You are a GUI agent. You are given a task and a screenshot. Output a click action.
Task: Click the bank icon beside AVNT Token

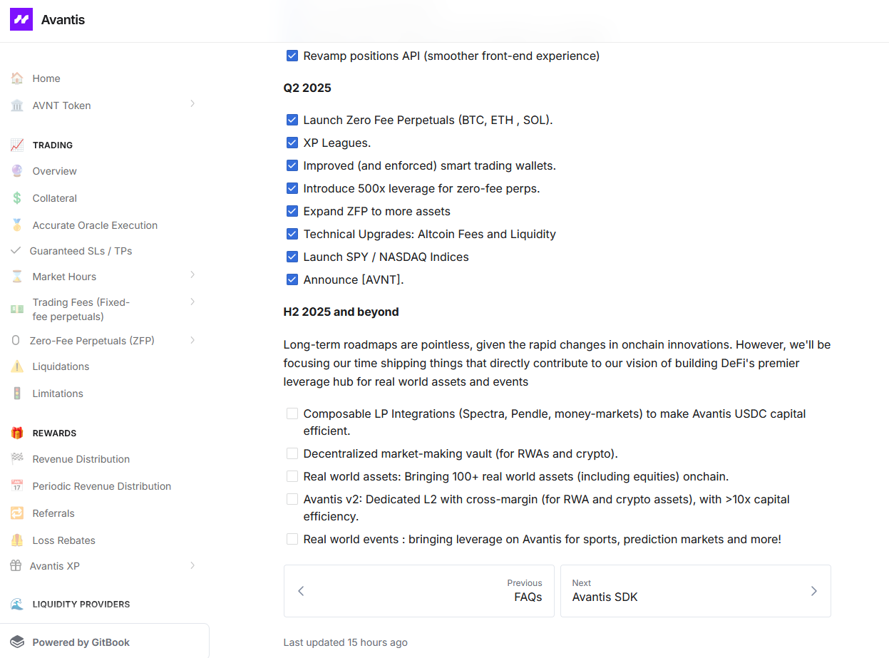tap(17, 106)
